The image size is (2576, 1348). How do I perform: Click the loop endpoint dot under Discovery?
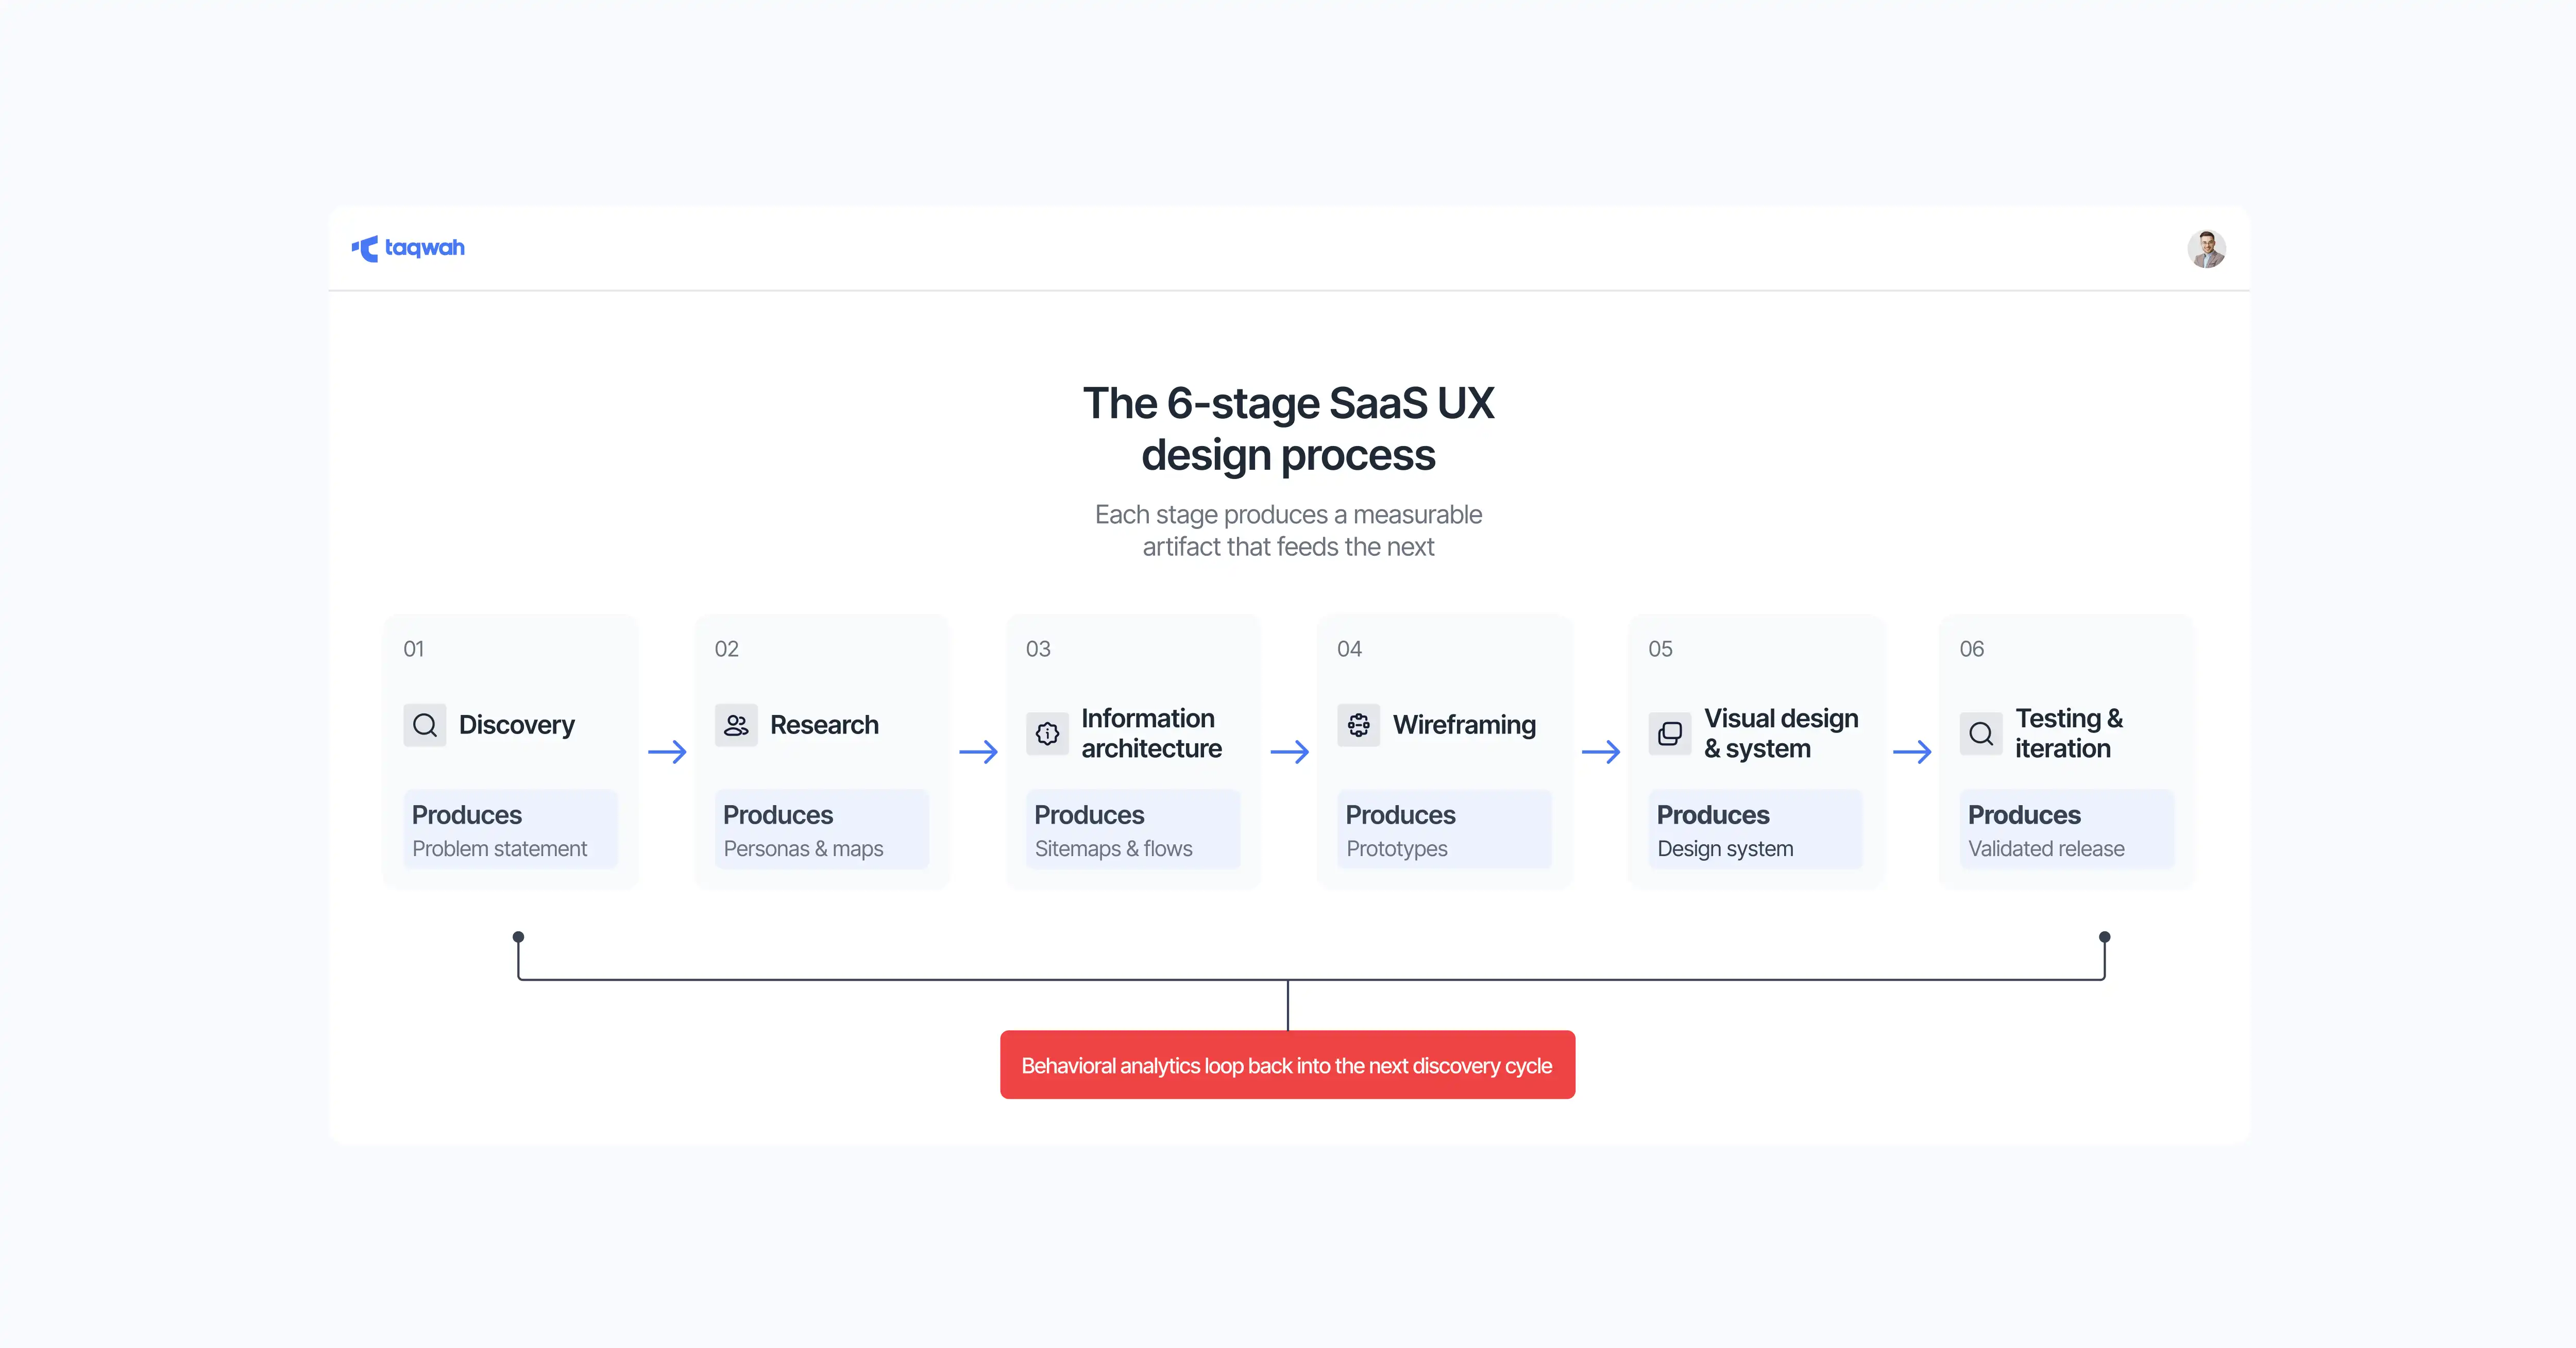pyautogui.click(x=518, y=937)
